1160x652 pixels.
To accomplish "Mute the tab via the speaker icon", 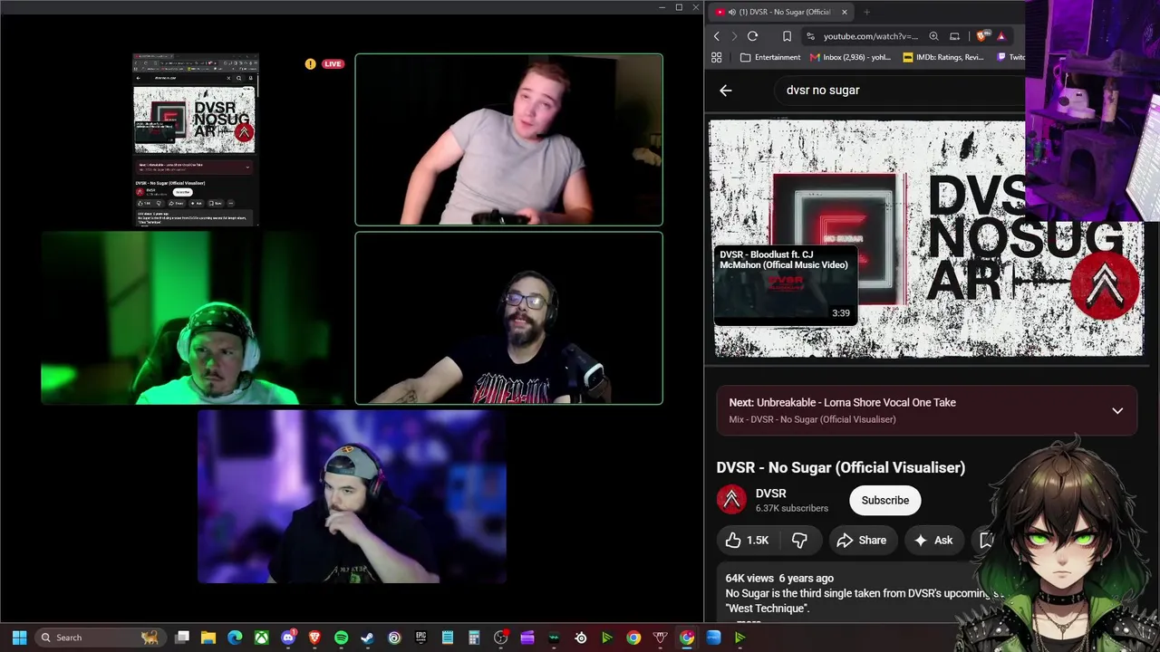I will coord(731,12).
